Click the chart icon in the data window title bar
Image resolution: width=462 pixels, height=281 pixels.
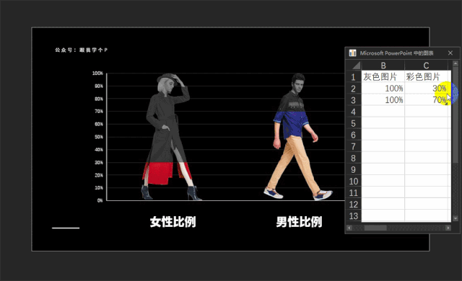[x=352, y=53]
